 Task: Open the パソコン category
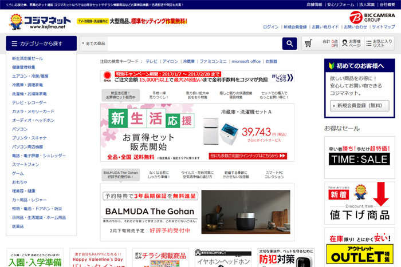point(19,129)
